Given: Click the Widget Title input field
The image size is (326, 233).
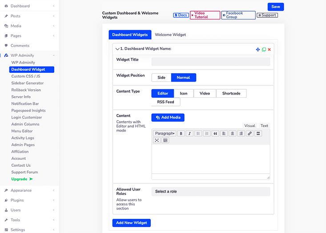Looking at the screenshot, I should pyautogui.click(x=210, y=62).
